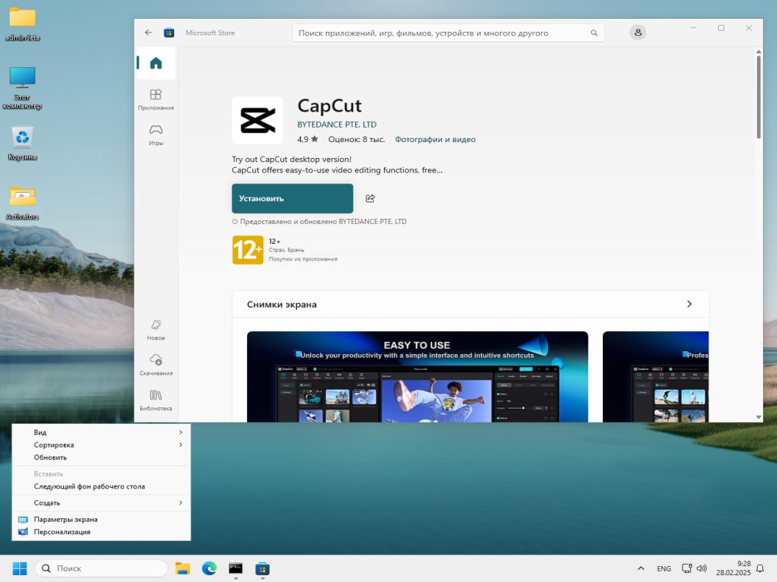
Task: Open the second CapCut screenshot thumbnail
Action: pos(656,377)
